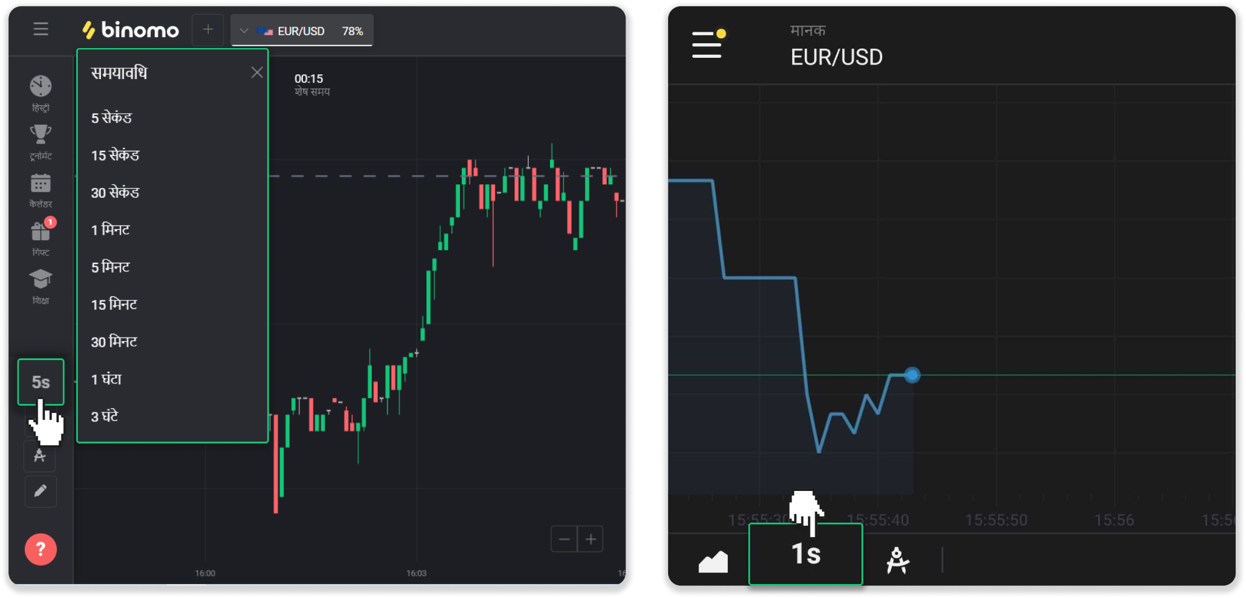1246x598 pixels.
Task: Open the hamburger menu in Binomo header
Action: point(41,29)
